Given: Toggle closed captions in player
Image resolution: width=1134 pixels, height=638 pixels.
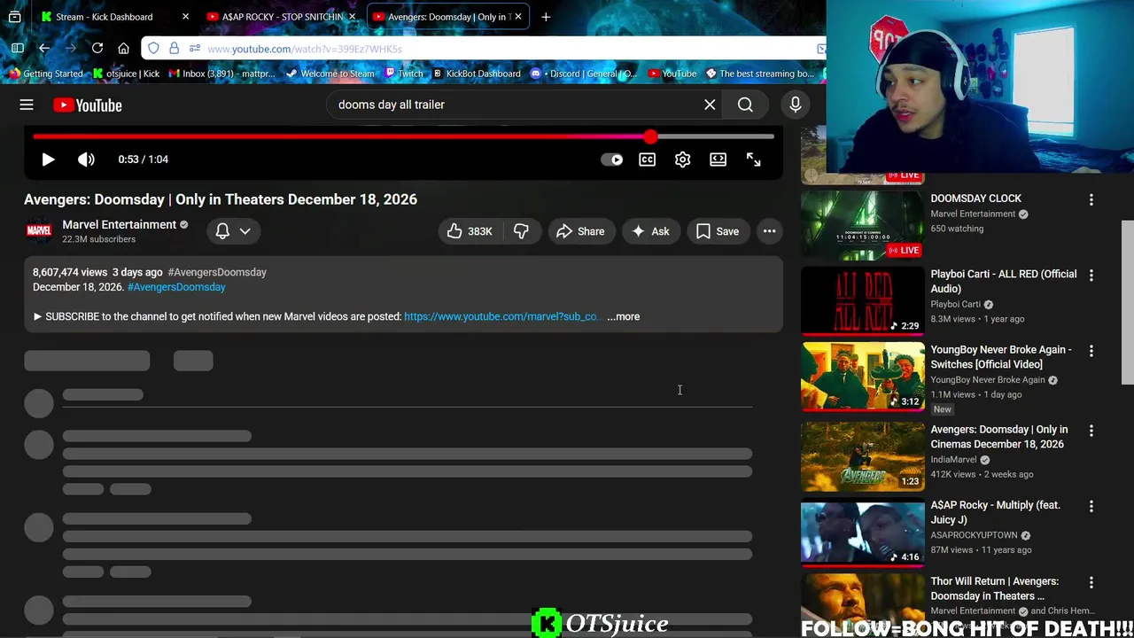Looking at the screenshot, I should [647, 159].
